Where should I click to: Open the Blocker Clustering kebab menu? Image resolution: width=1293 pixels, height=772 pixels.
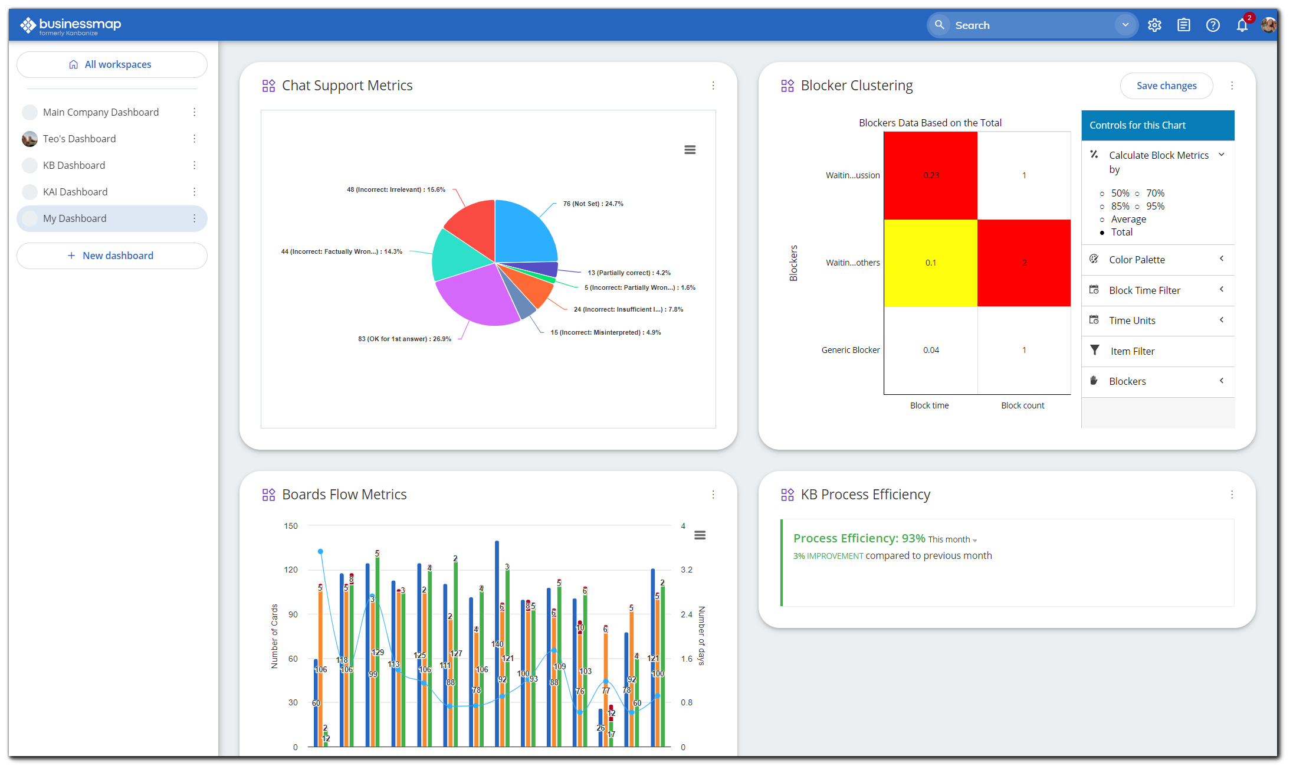point(1232,86)
